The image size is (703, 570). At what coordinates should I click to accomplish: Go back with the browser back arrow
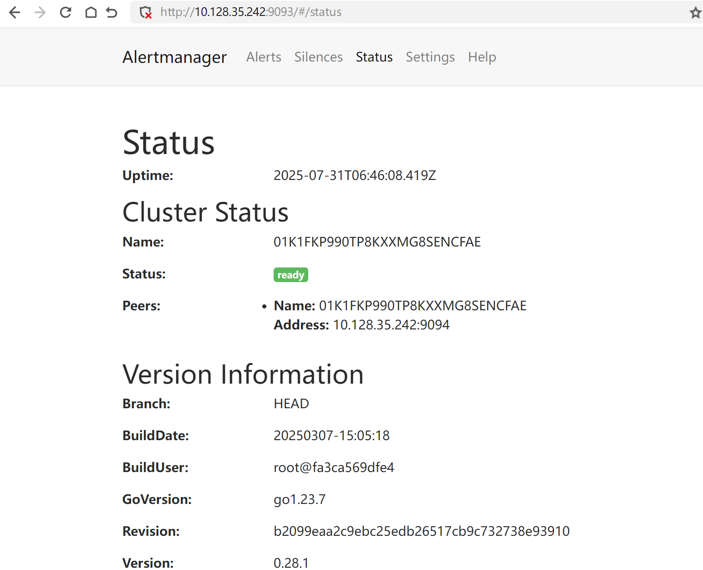pos(15,12)
